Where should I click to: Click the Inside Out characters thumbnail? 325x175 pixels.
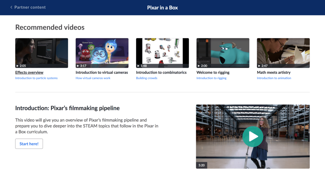[x=102, y=53]
